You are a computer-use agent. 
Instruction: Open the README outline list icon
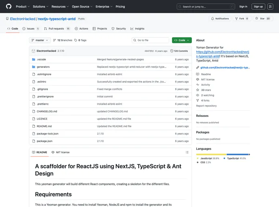coord(187,152)
